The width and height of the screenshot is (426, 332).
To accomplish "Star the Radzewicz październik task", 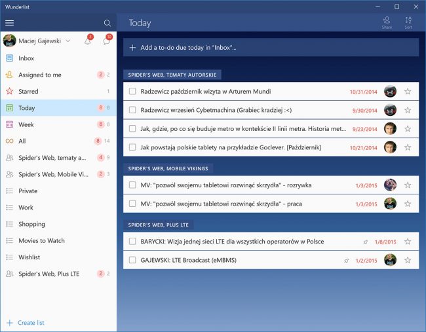I will (408, 91).
